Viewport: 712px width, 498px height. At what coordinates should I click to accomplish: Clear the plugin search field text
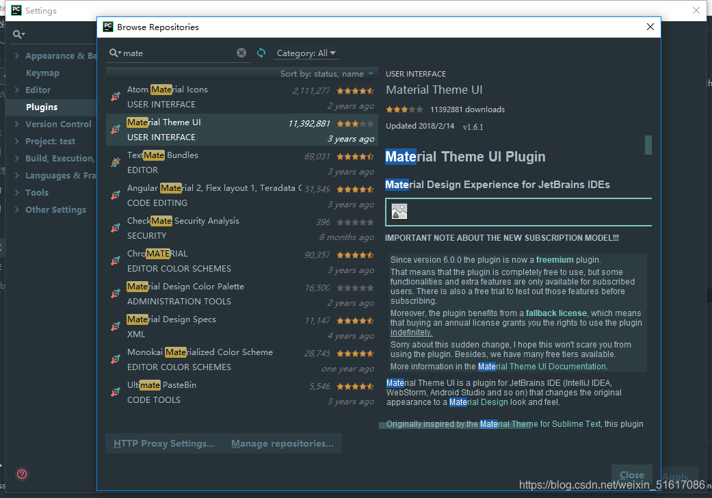(241, 53)
